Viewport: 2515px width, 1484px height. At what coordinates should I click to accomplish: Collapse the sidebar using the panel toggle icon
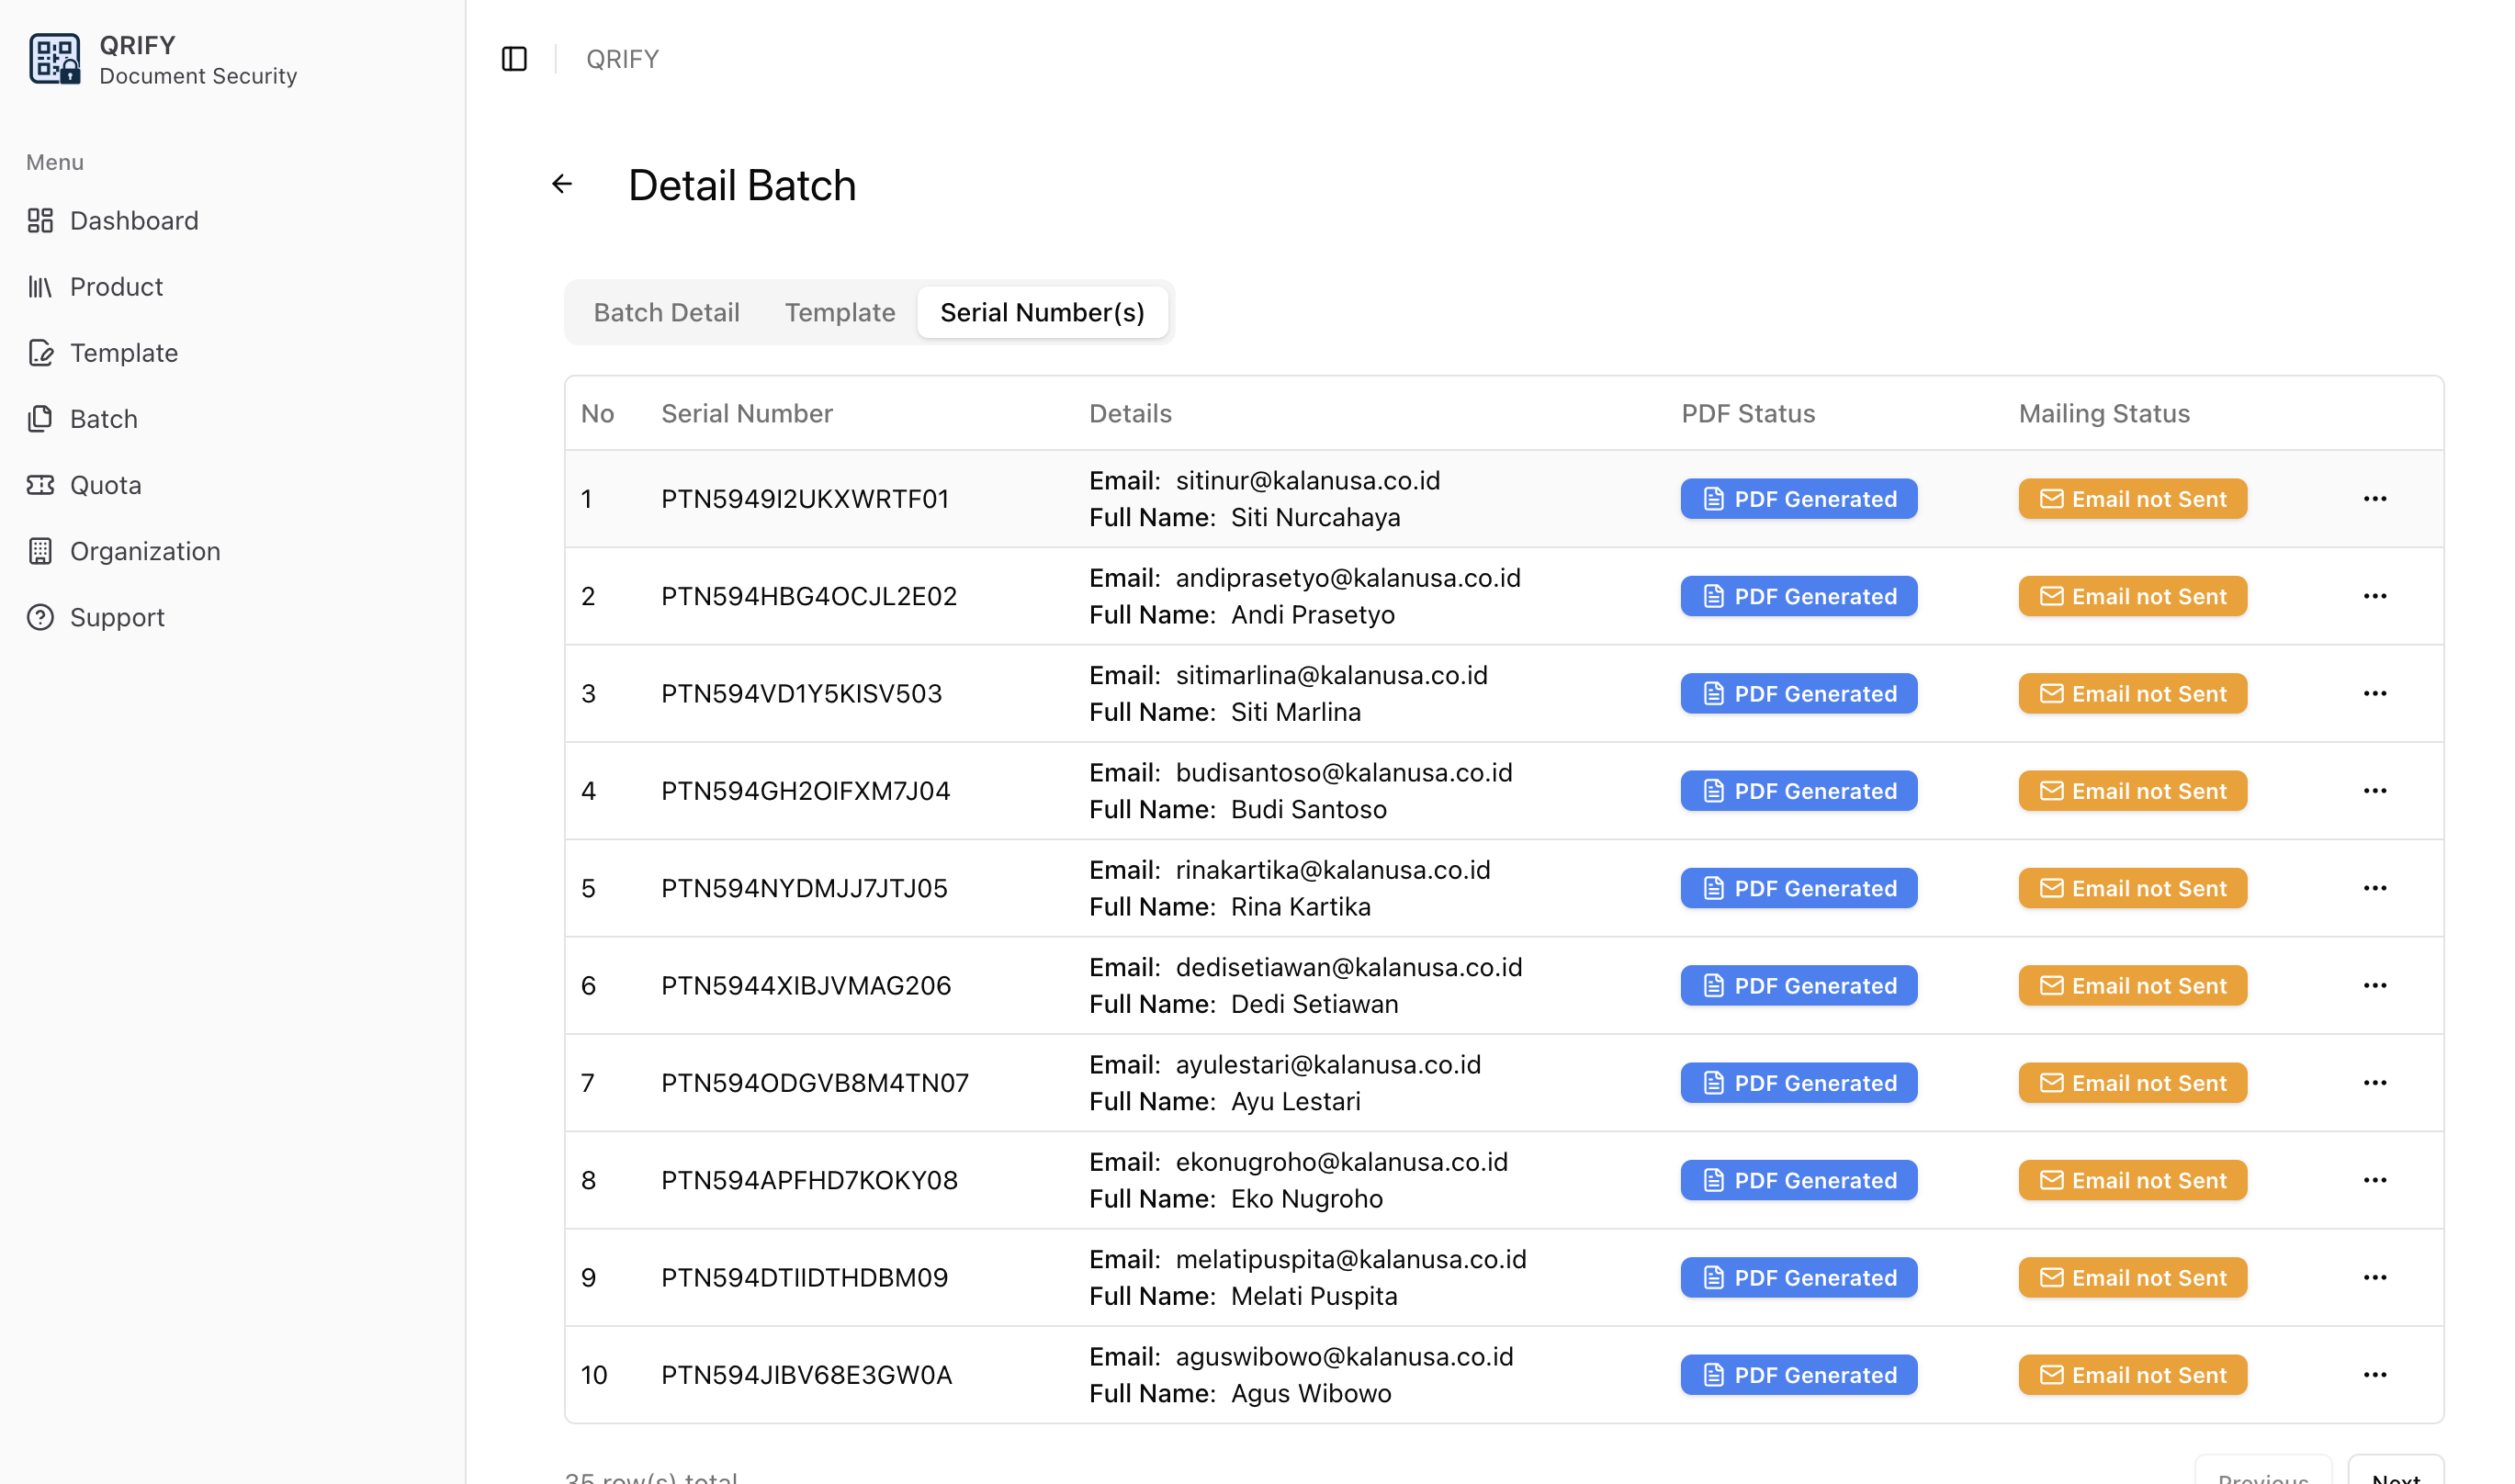(514, 58)
